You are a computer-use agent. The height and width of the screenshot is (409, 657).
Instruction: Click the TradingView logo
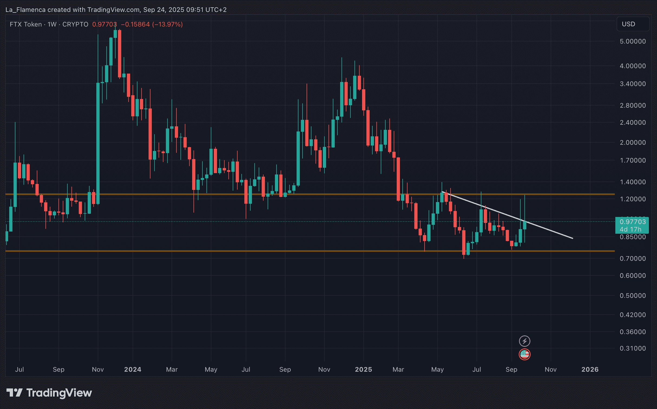point(49,392)
